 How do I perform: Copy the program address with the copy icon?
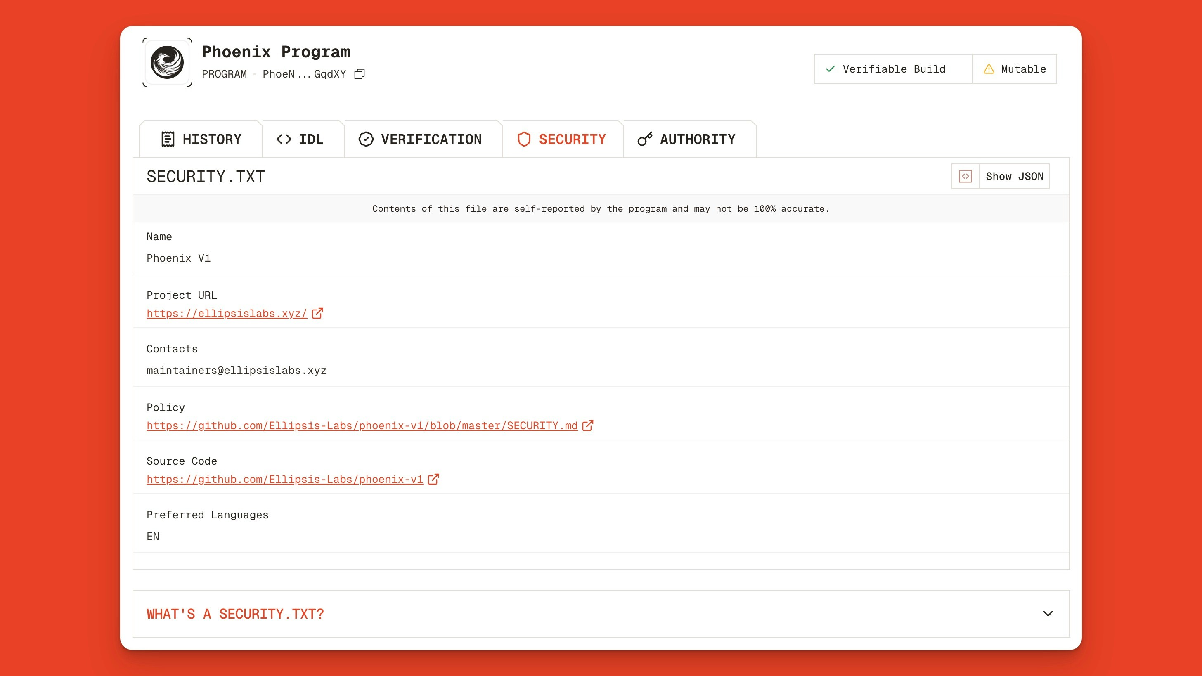(x=360, y=74)
